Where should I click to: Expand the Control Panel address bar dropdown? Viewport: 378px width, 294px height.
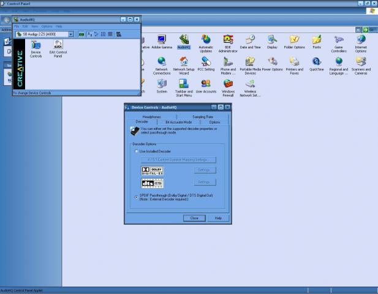[358, 29]
